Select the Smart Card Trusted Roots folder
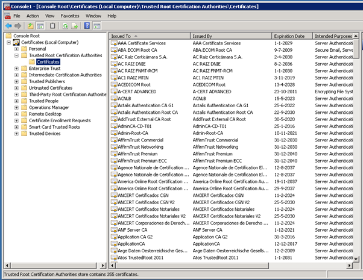 coord(54,127)
